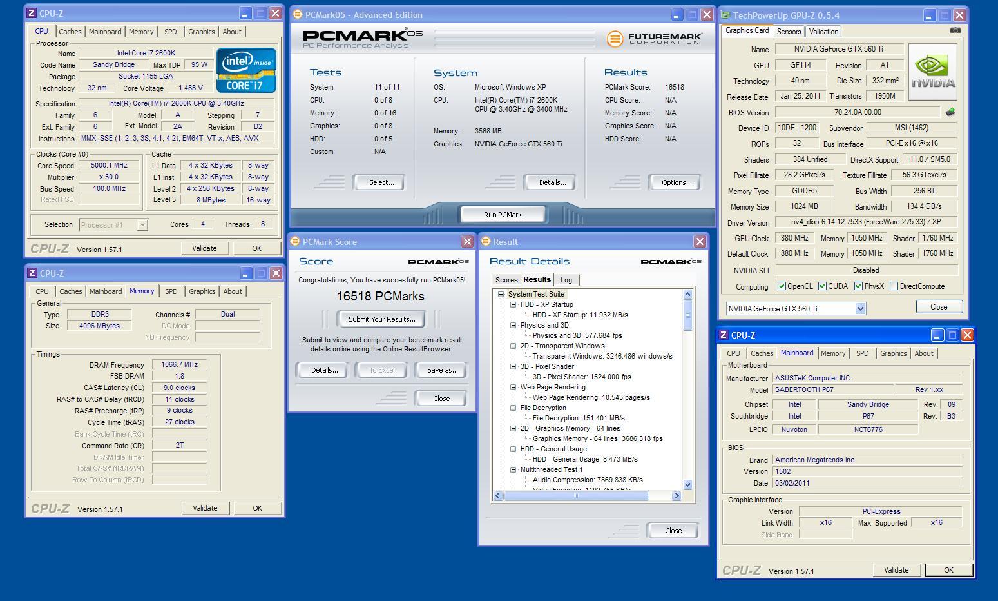Enable the DirectCompute checkbox in GPU-Z
998x601 pixels.
tap(894, 286)
